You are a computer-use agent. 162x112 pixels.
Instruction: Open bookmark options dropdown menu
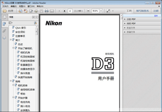(x=11, y=23)
